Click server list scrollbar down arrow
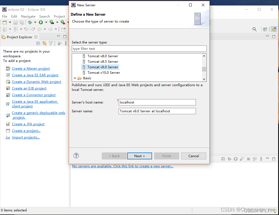279x215 pixels. [x=204, y=79]
